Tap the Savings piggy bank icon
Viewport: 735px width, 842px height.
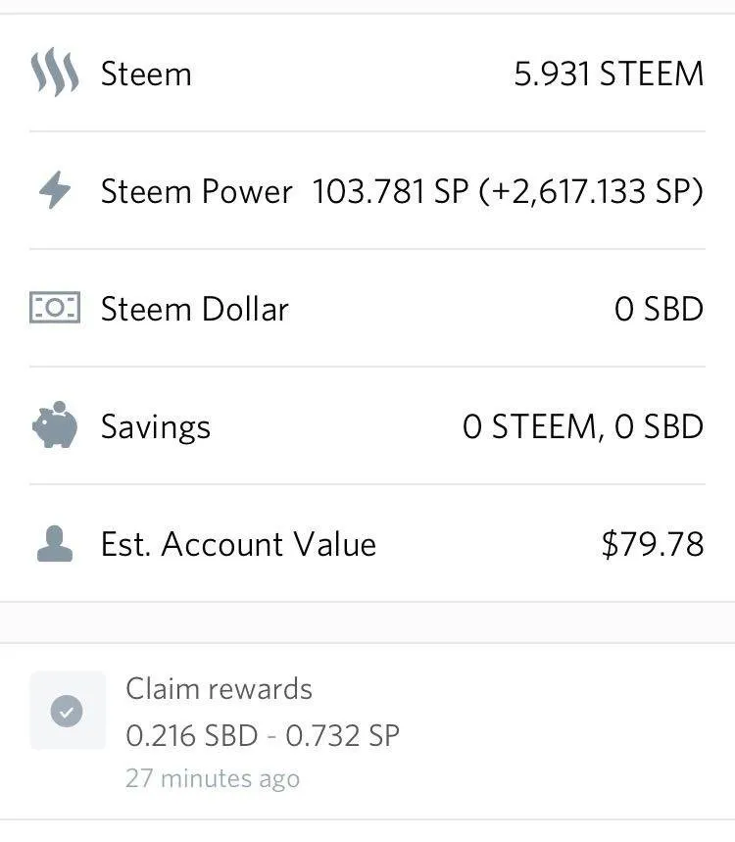pos(55,424)
